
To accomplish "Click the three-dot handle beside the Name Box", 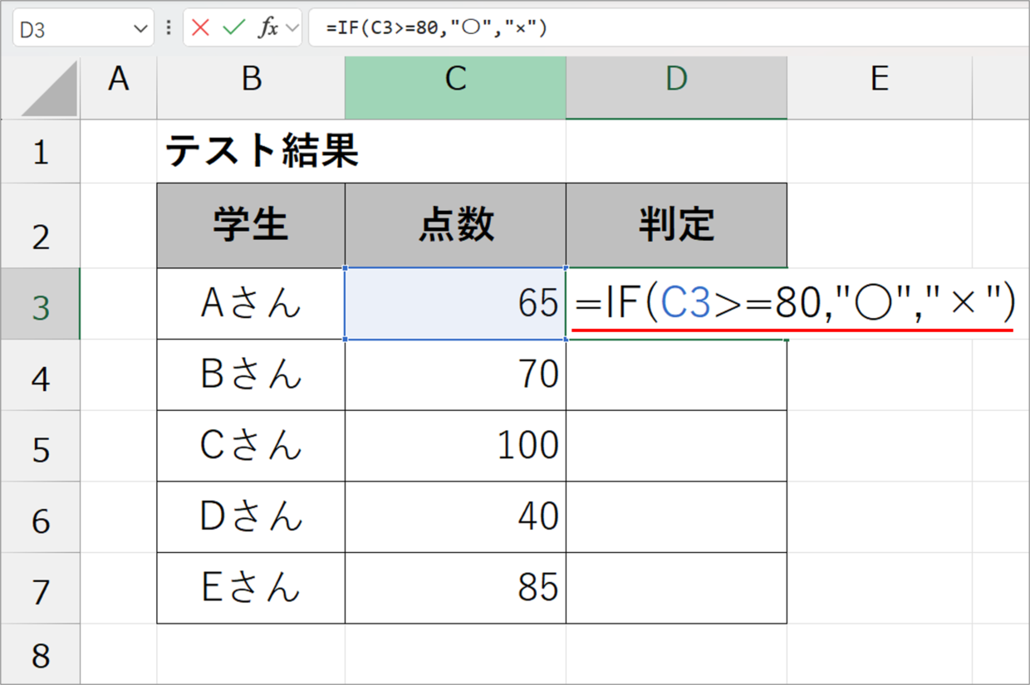I will pyautogui.click(x=169, y=27).
